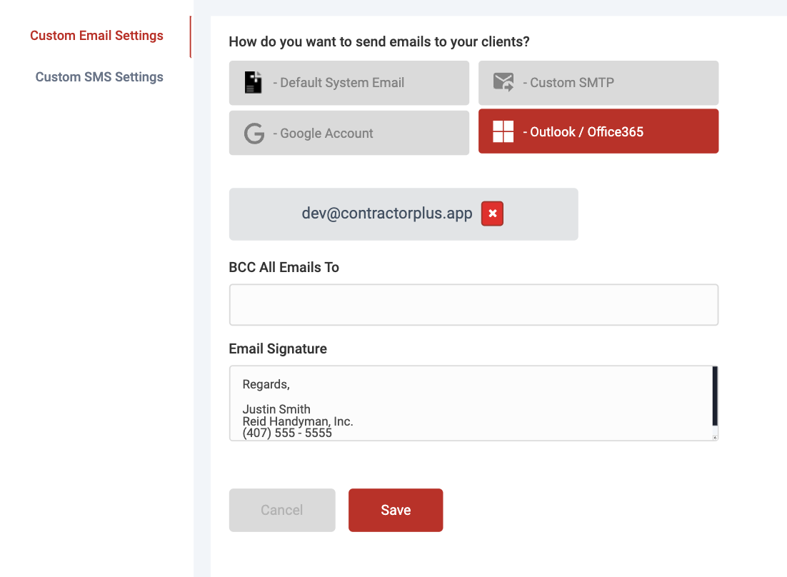Open the Custom Email Settings tab
Viewport: 787px width, 577px height.
[96, 36]
